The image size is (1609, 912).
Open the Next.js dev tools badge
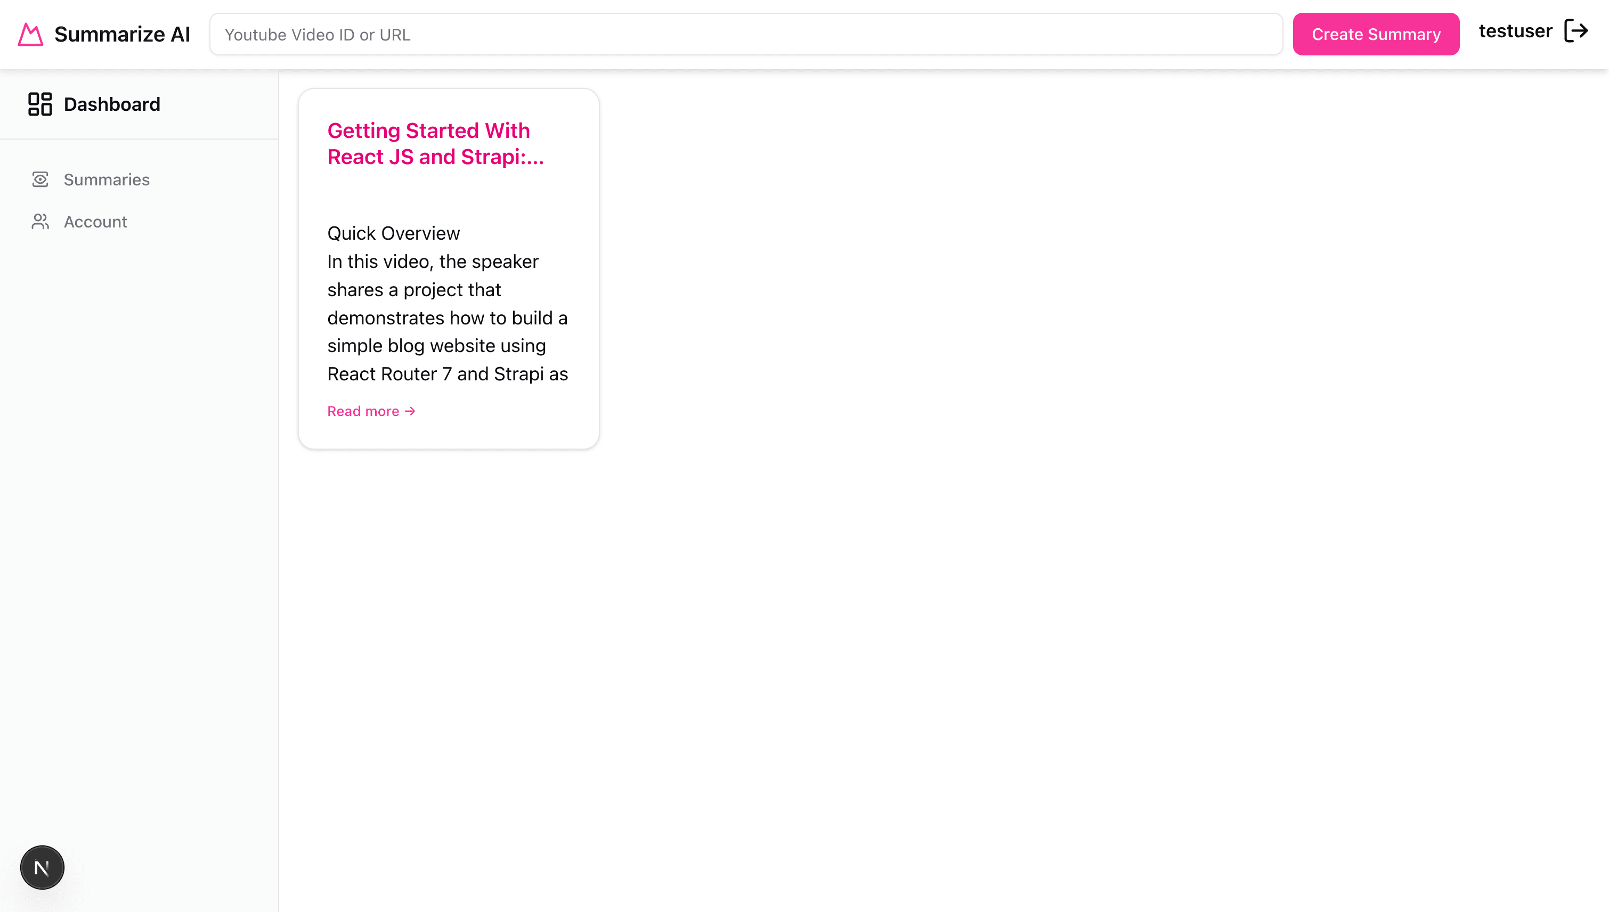pos(42,868)
